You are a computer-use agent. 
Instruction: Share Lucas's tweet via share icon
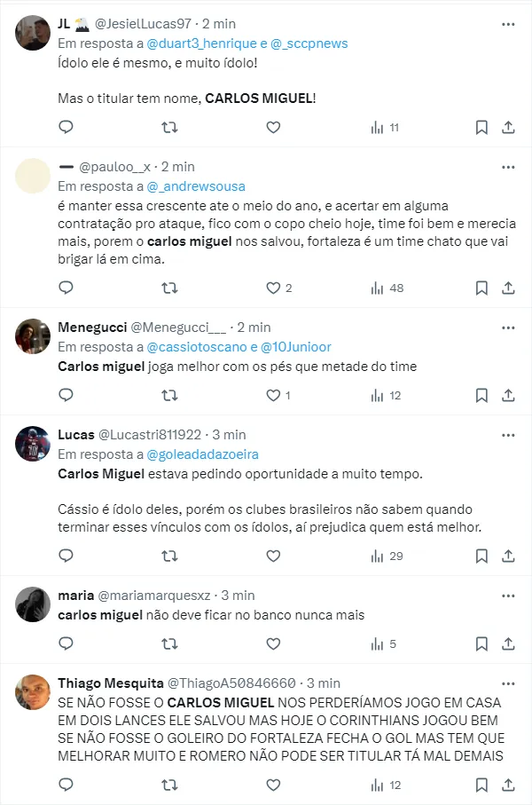[x=508, y=556]
